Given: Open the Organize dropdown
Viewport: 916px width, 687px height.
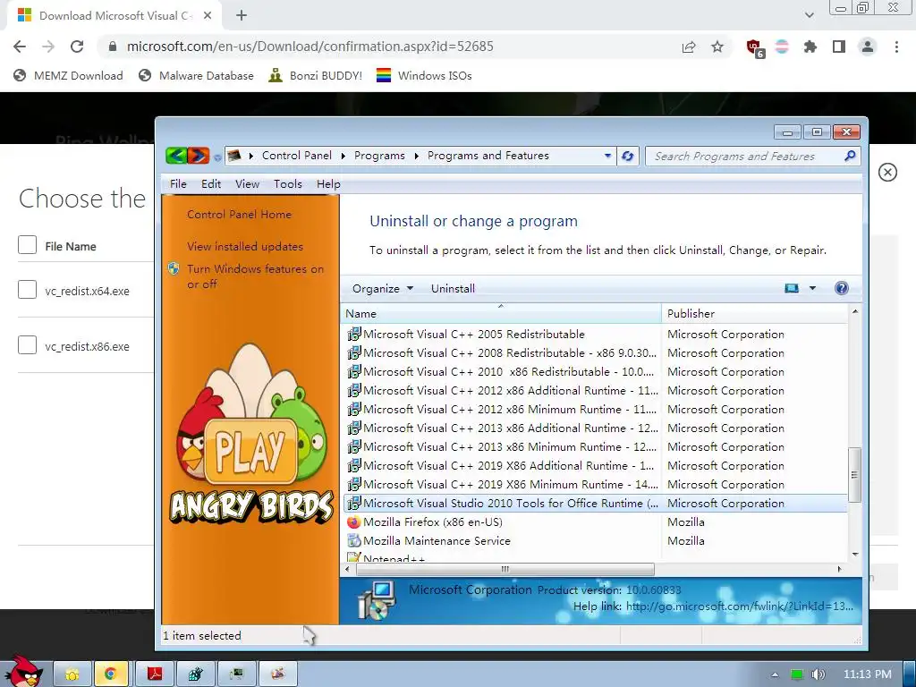Looking at the screenshot, I should tap(383, 289).
